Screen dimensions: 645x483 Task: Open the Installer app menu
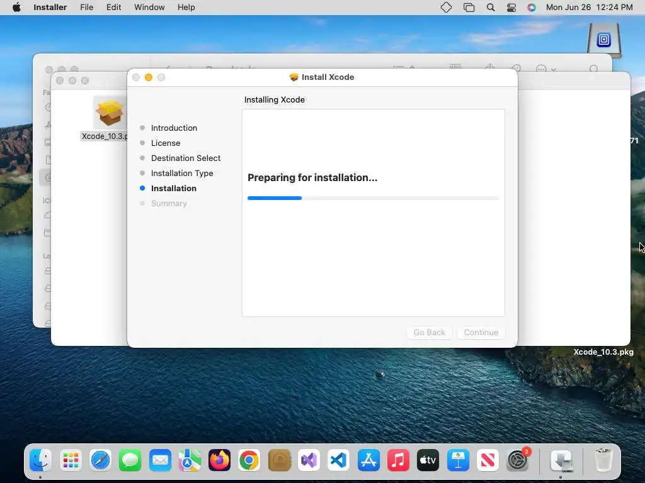pyautogui.click(x=50, y=8)
